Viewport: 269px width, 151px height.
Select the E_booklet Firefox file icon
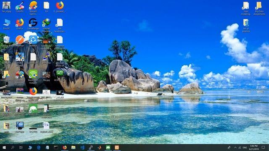[60, 7]
